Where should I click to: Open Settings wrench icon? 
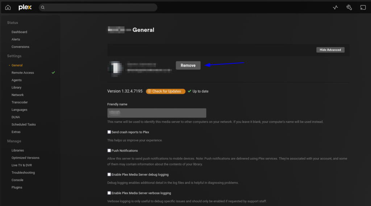pos(349,8)
